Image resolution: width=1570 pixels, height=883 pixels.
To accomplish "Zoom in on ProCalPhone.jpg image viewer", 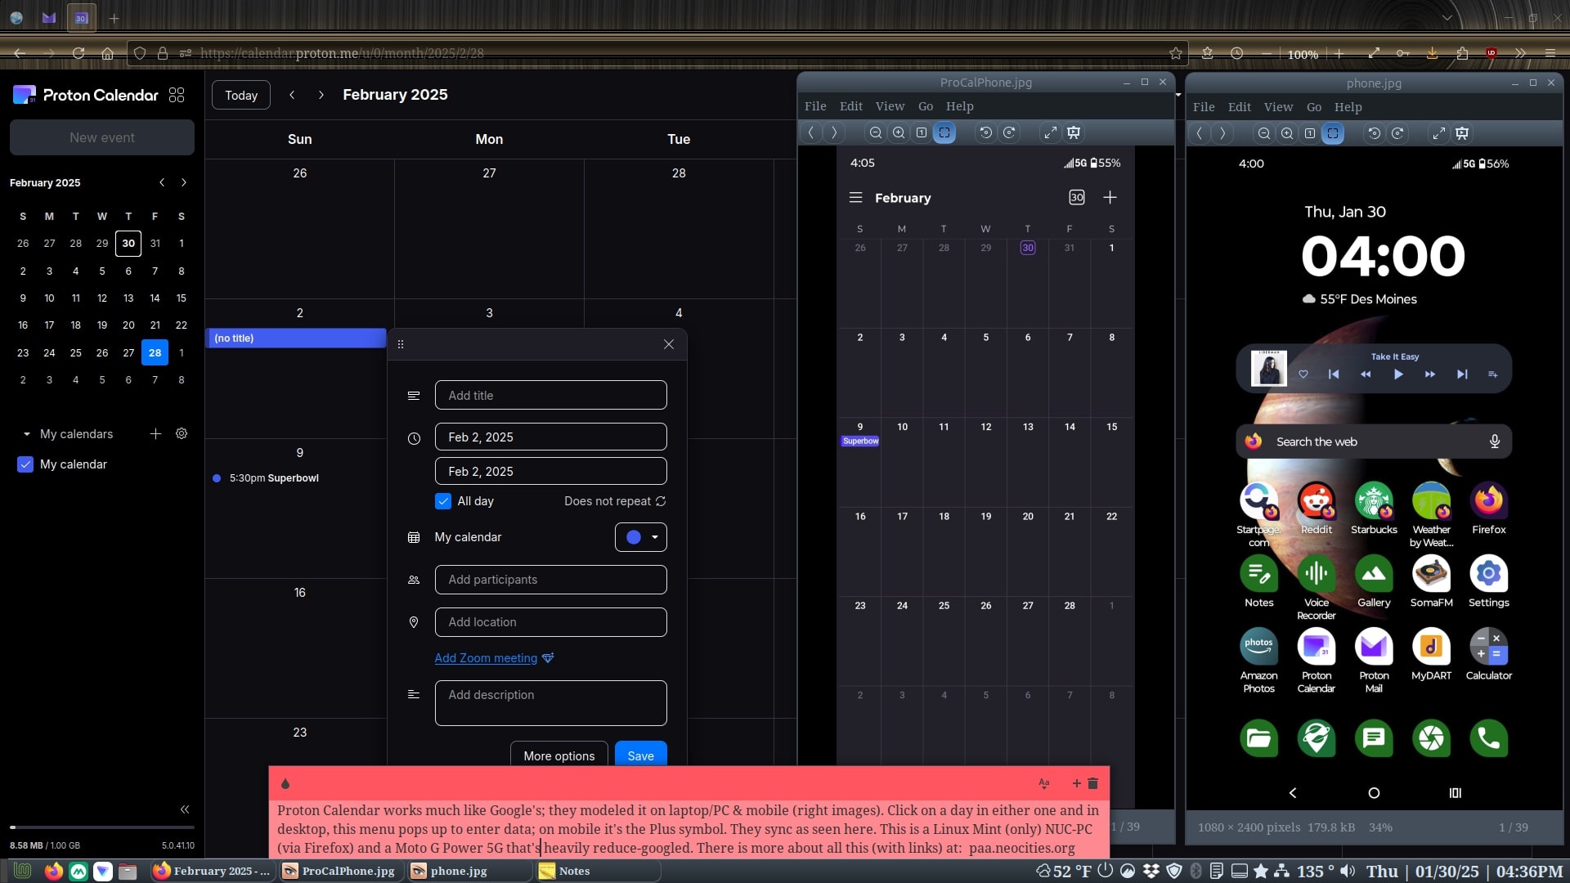I will 899,132.
